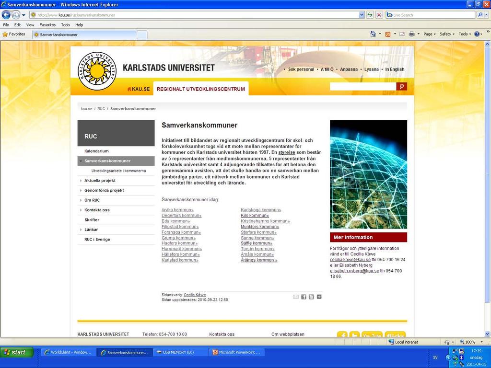Click the Anpassa link
491x368 pixels.
coord(349,69)
